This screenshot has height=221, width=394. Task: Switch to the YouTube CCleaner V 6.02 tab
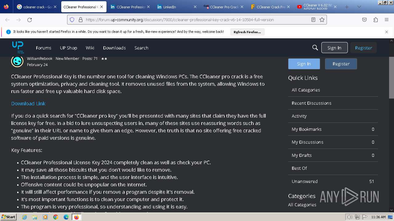click(x=317, y=7)
